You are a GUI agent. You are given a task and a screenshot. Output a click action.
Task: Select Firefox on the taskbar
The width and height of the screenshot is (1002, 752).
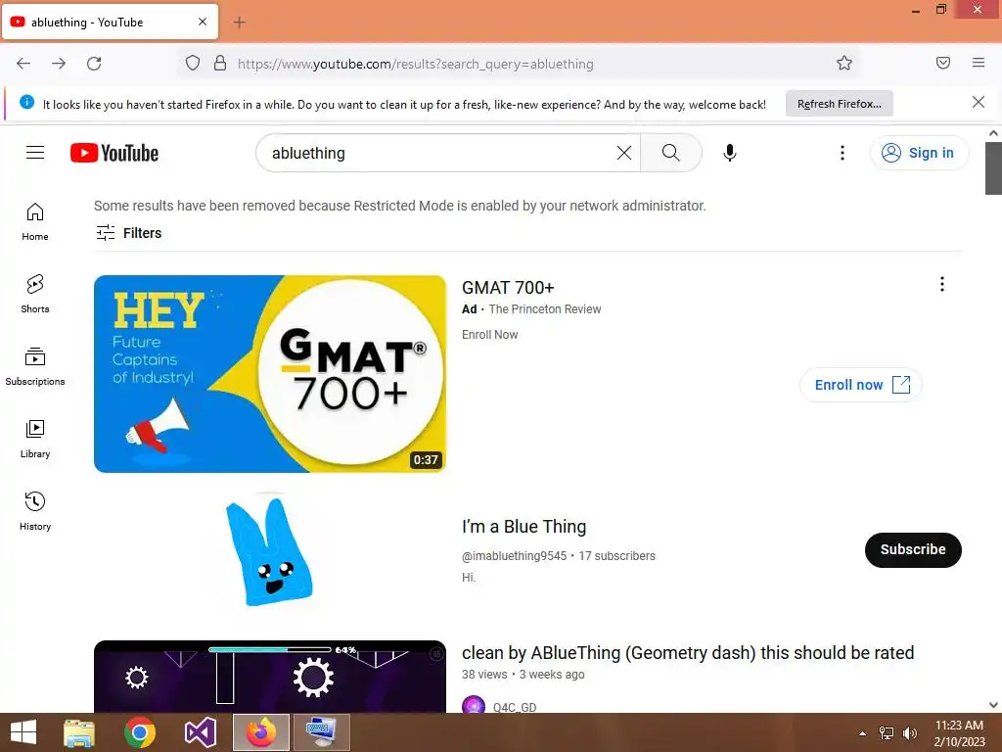click(x=260, y=732)
